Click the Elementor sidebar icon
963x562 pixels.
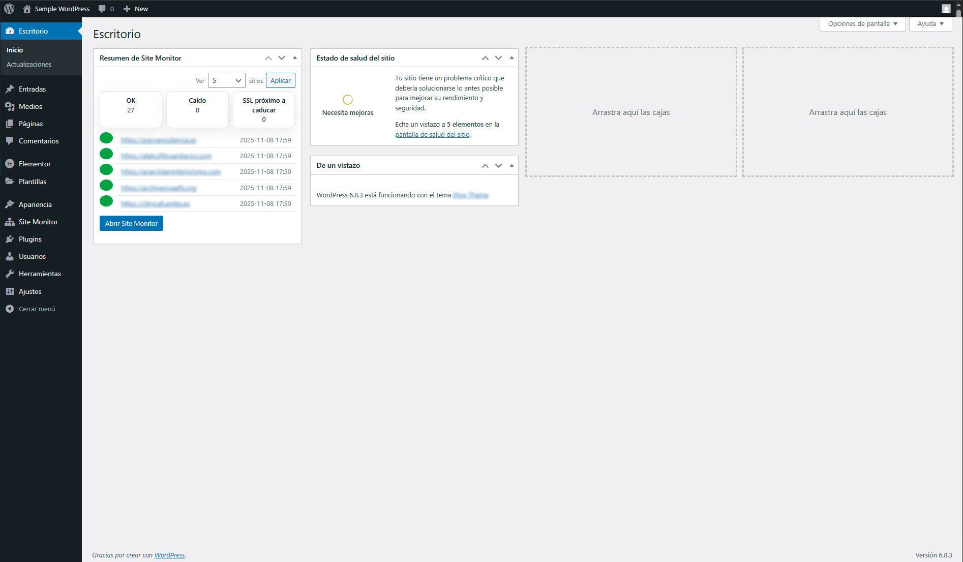pos(10,164)
